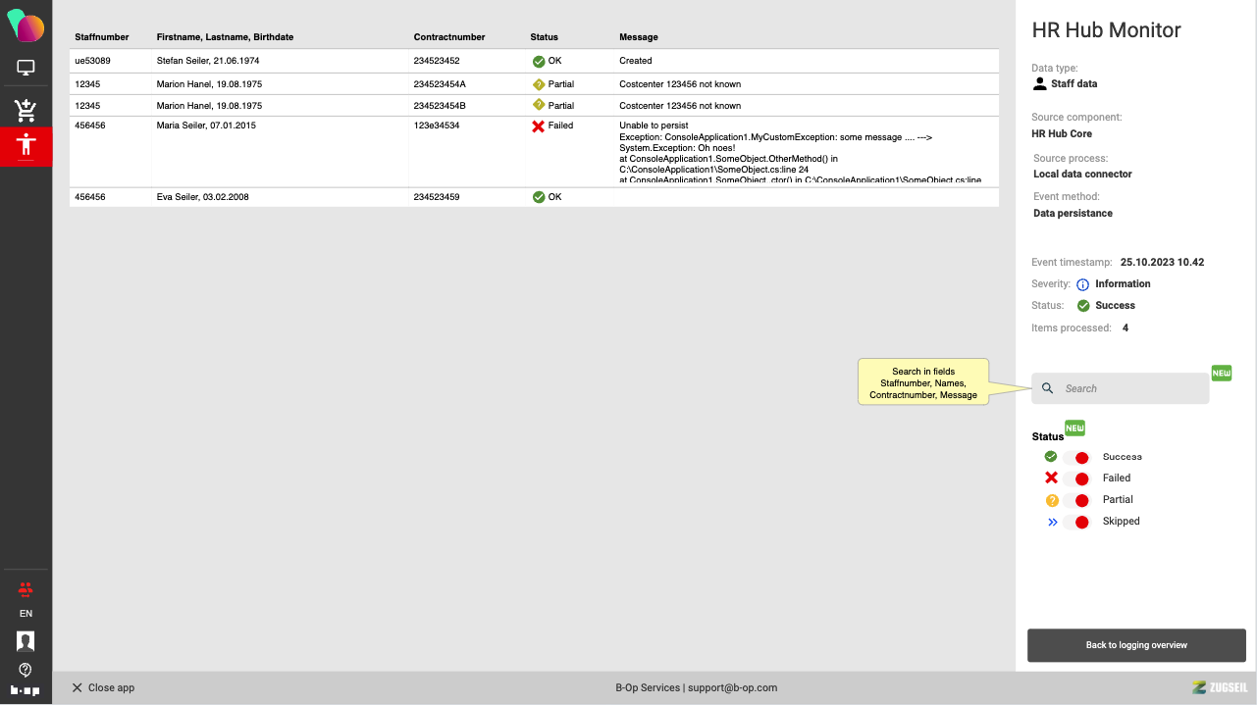Image resolution: width=1257 pixels, height=705 pixels.
Task: Toggle the Partial status filter
Action: pyautogui.click(x=1076, y=500)
